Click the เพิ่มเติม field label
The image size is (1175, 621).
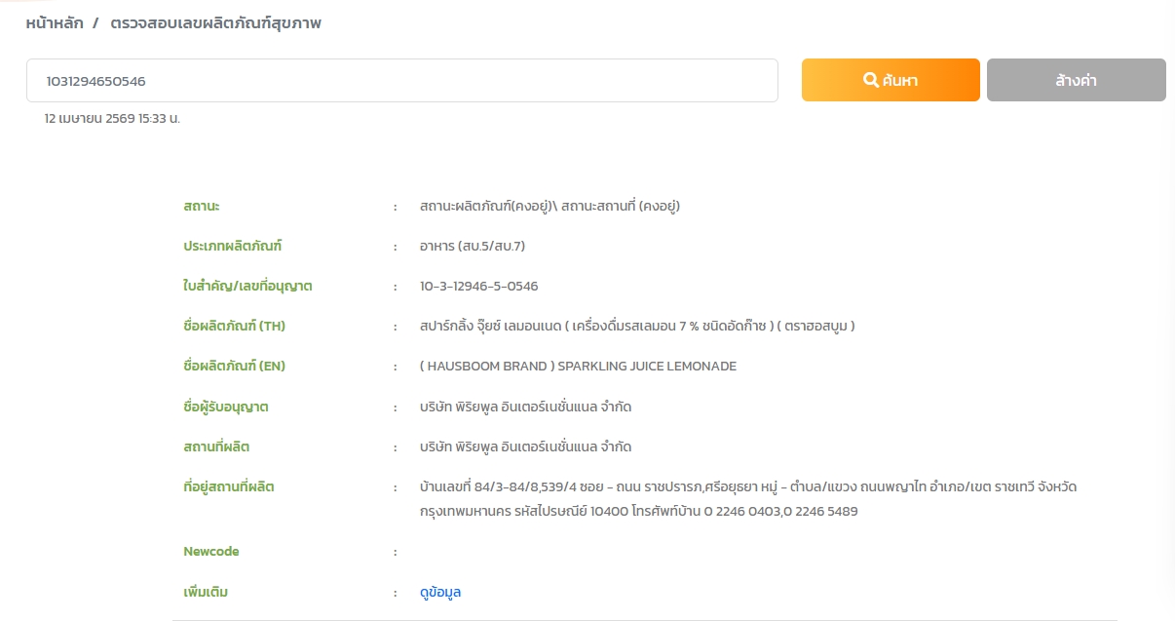tap(205, 592)
